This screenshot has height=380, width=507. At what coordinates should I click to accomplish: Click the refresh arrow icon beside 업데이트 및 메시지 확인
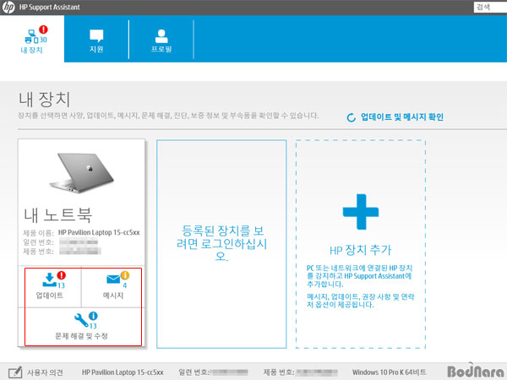point(352,117)
